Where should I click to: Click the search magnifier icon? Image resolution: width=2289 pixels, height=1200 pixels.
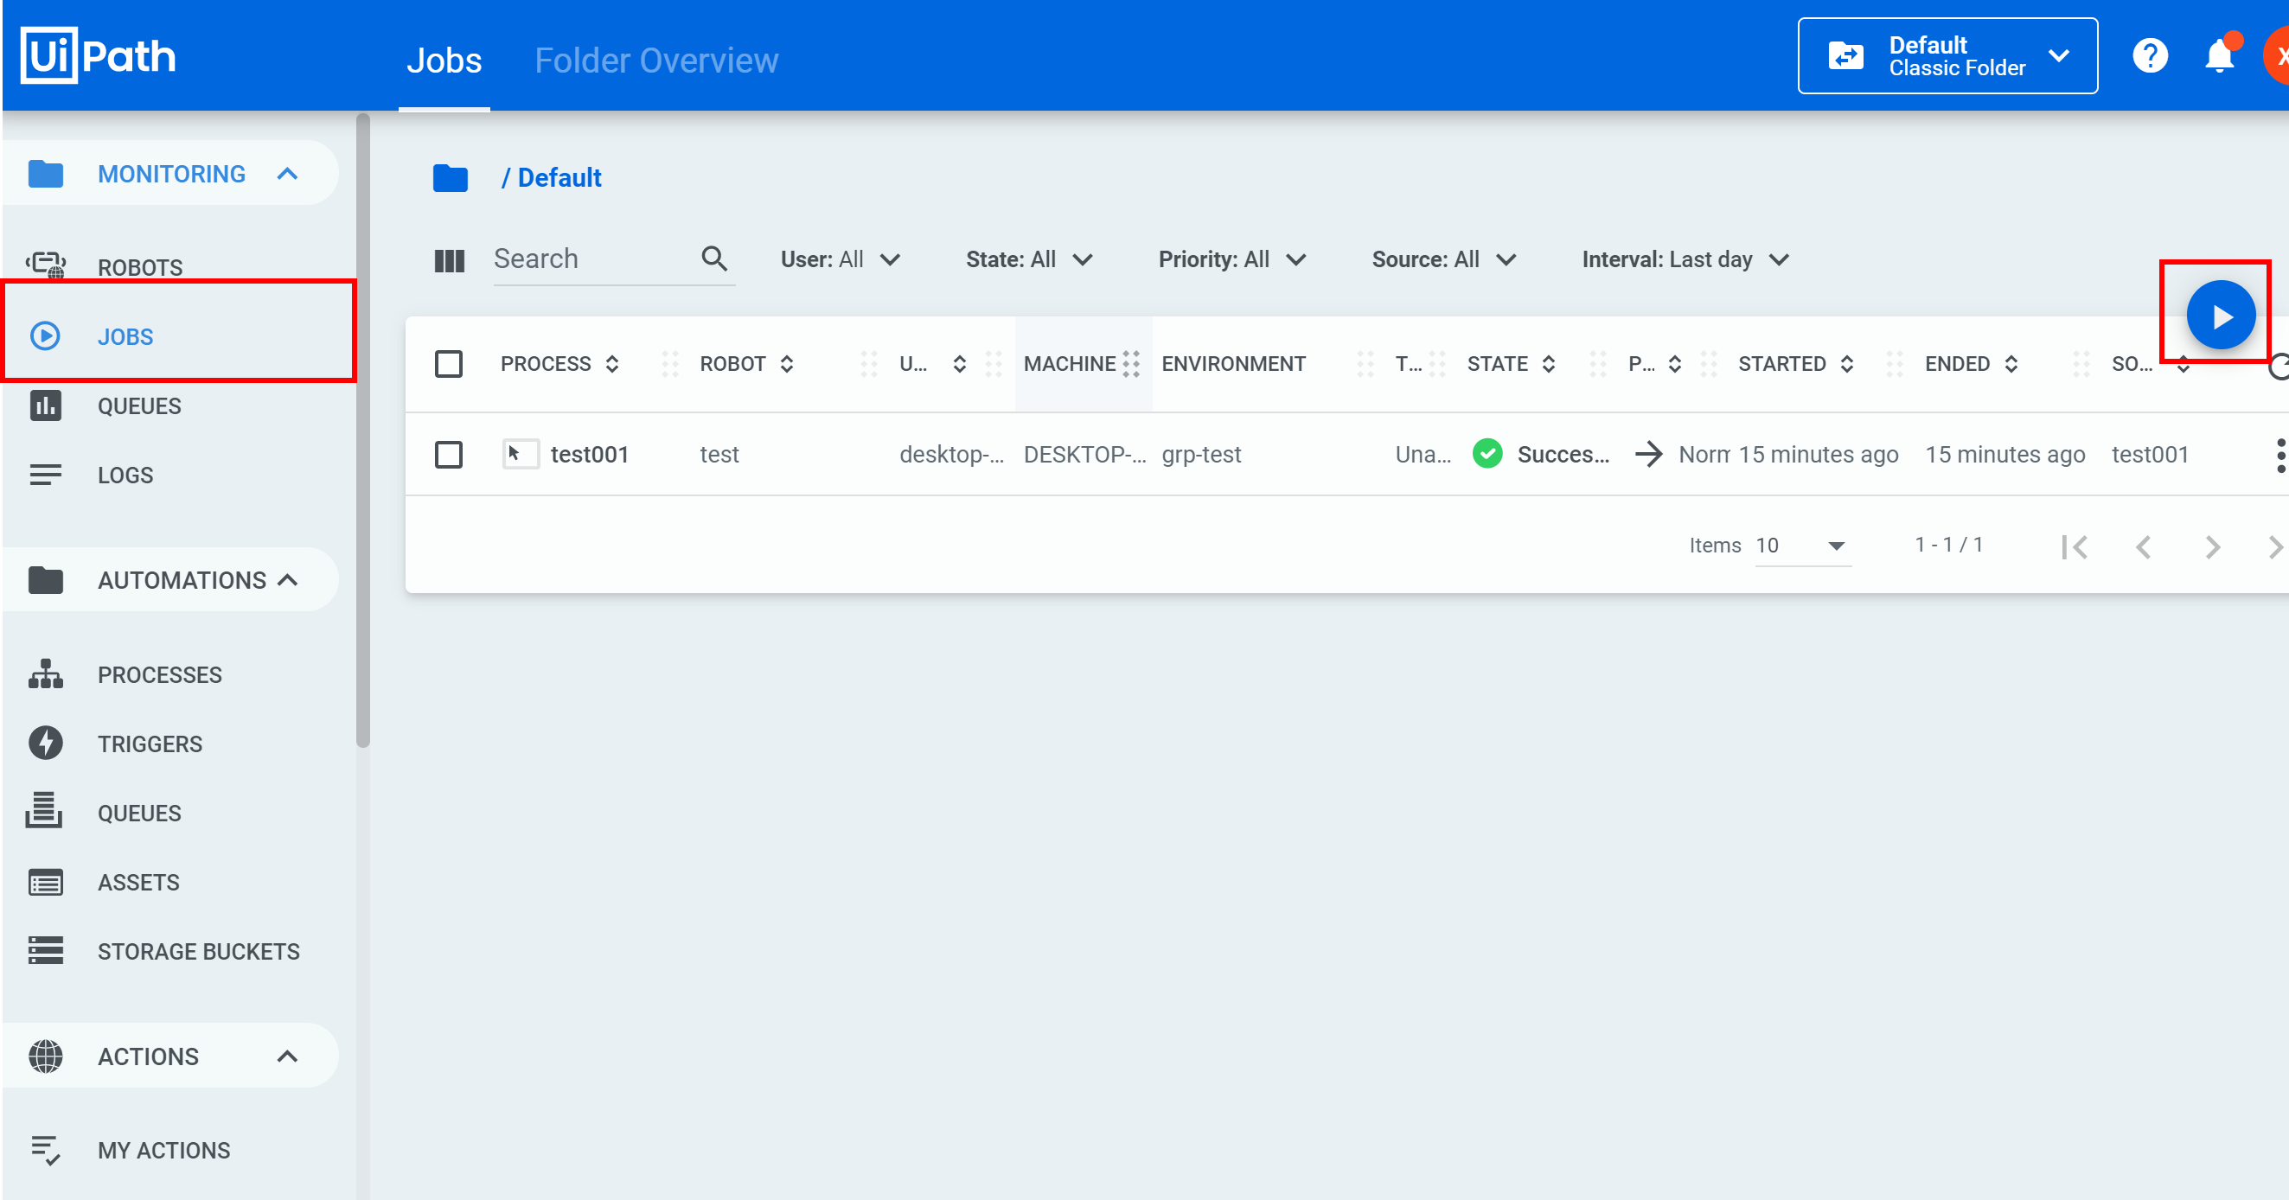click(x=714, y=259)
